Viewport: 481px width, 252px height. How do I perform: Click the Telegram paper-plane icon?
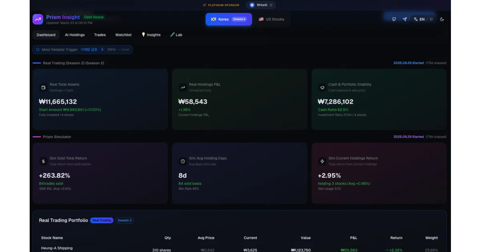404,19
